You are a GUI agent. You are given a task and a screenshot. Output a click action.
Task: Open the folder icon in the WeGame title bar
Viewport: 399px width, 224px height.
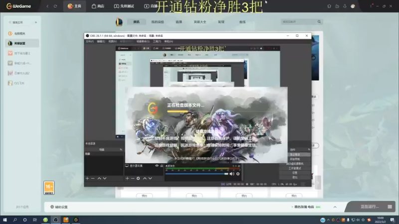tap(337, 6)
